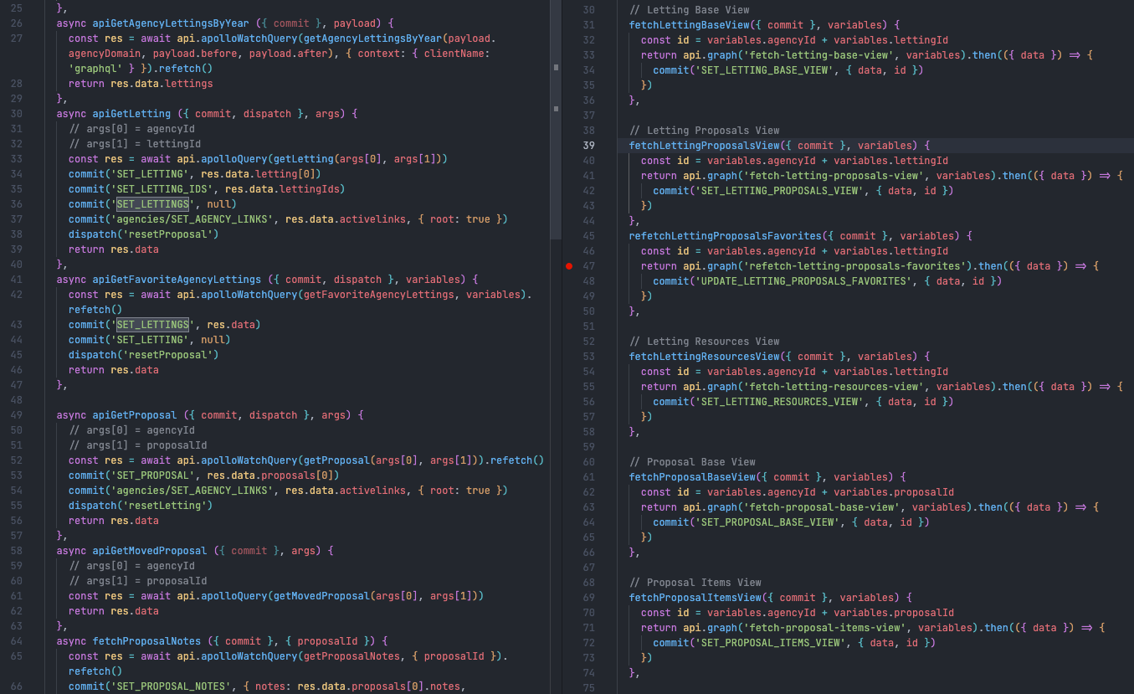Click the 'SET_PROPOSAL_NOTES' string

[x=173, y=686]
